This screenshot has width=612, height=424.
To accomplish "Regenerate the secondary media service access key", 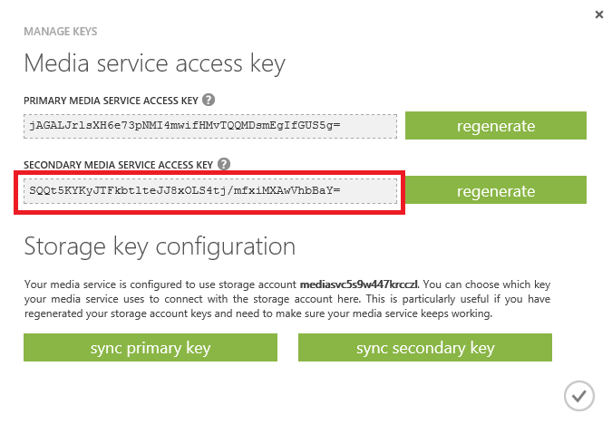I will coord(496,191).
